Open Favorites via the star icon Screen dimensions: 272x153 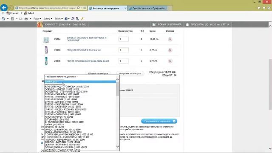pyautogui.click(x=264, y=8)
